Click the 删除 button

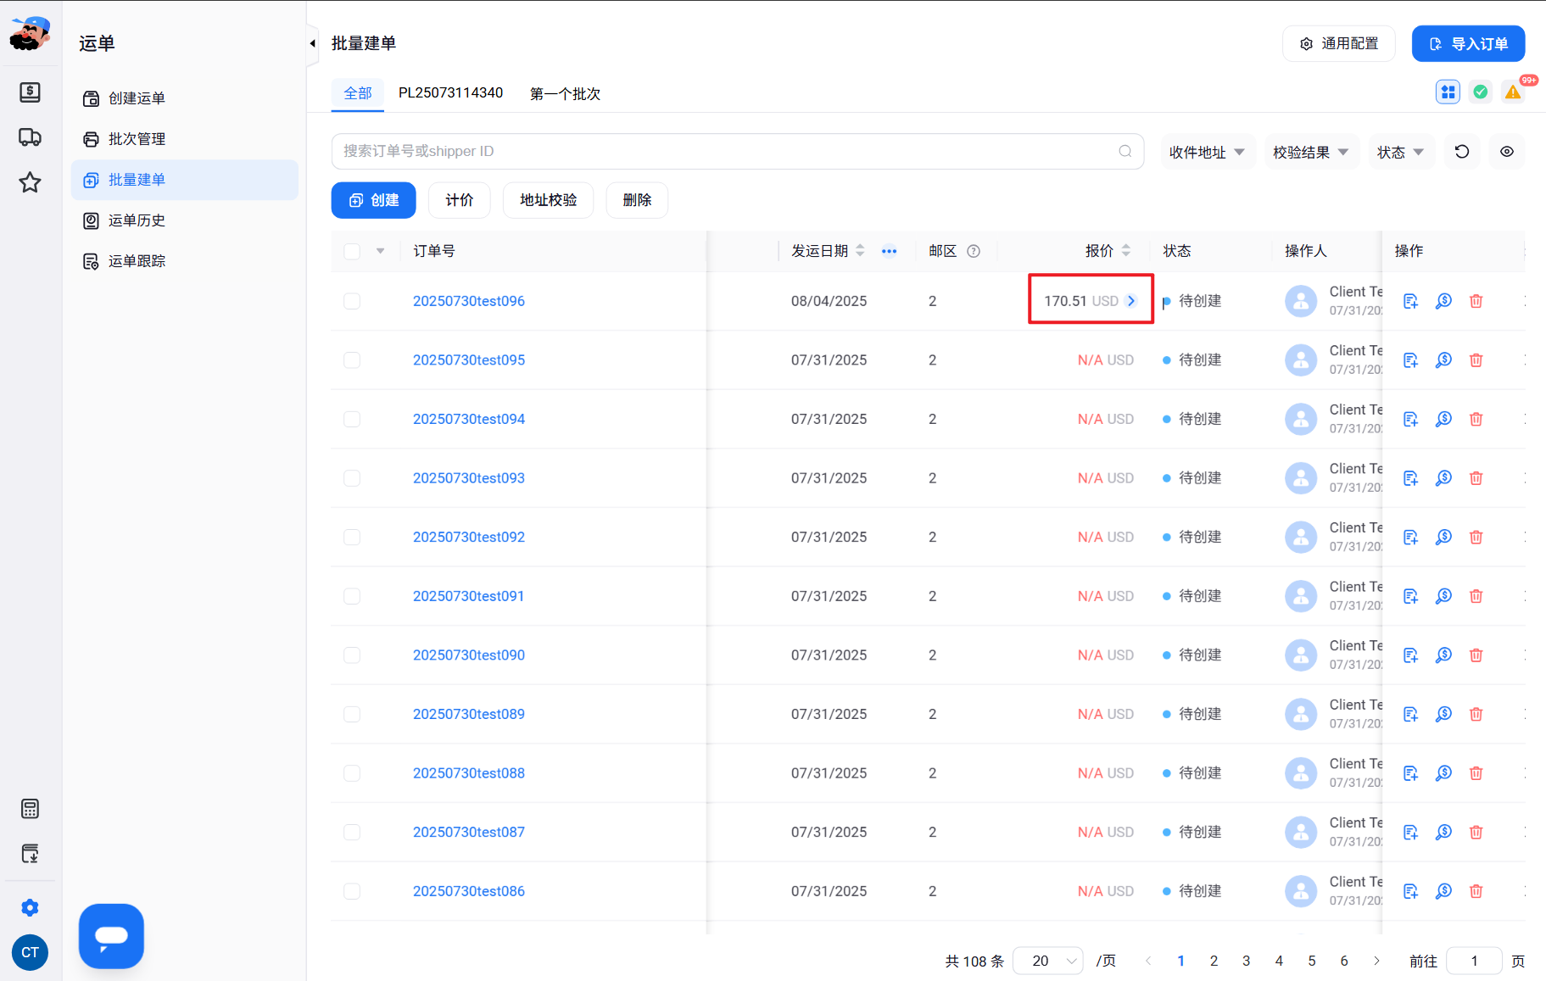637,200
